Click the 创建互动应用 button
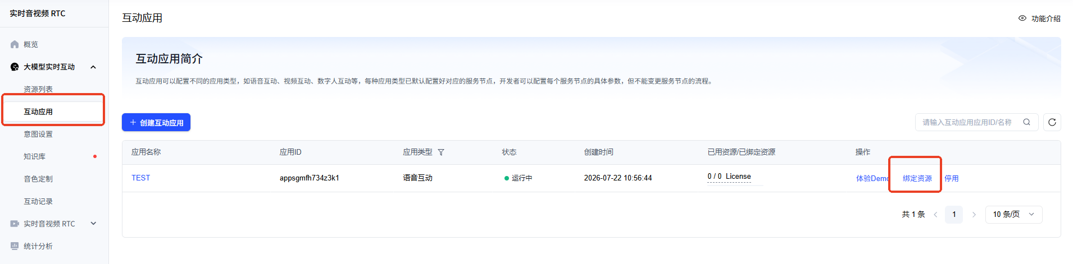Screen dimensions: 1073x264 tap(156, 122)
